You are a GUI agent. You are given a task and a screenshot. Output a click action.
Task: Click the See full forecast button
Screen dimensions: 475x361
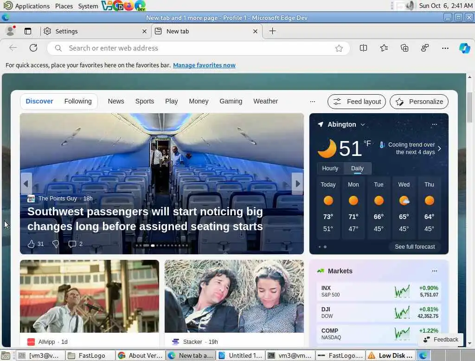pos(415,247)
